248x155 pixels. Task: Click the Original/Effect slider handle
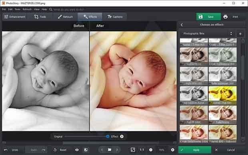click(108, 136)
